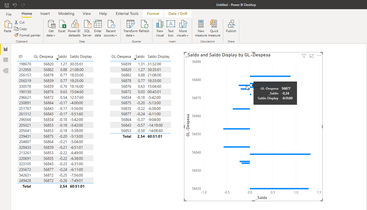This screenshot has height=210, width=367.
Task: Create a Quick measure
Action: coord(214,28)
